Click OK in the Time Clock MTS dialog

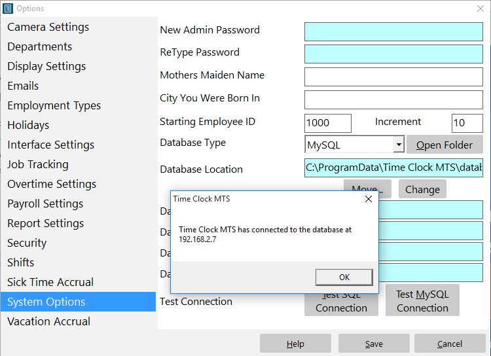coord(344,277)
